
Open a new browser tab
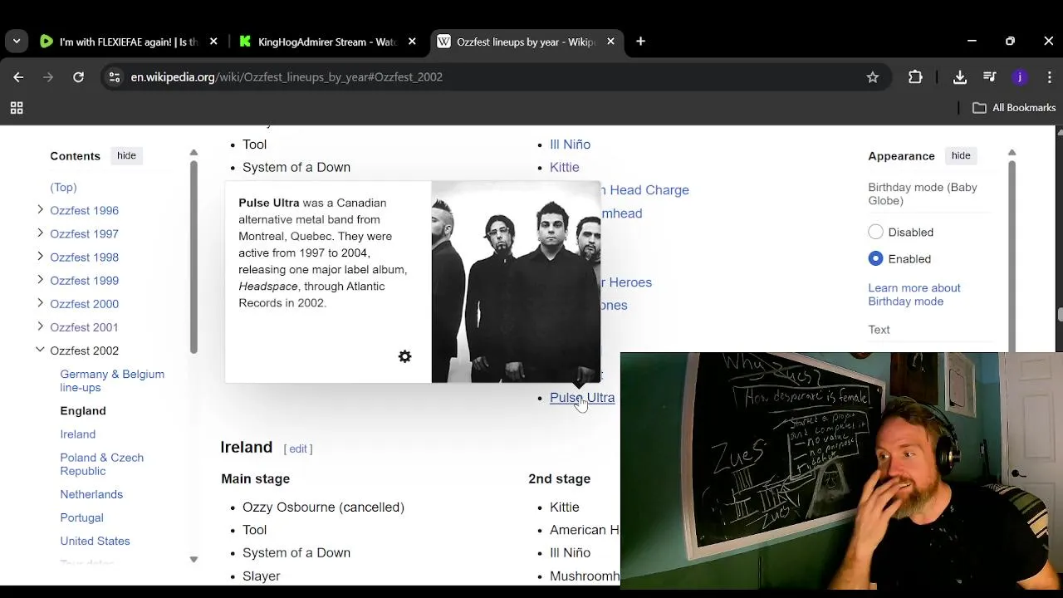640,42
